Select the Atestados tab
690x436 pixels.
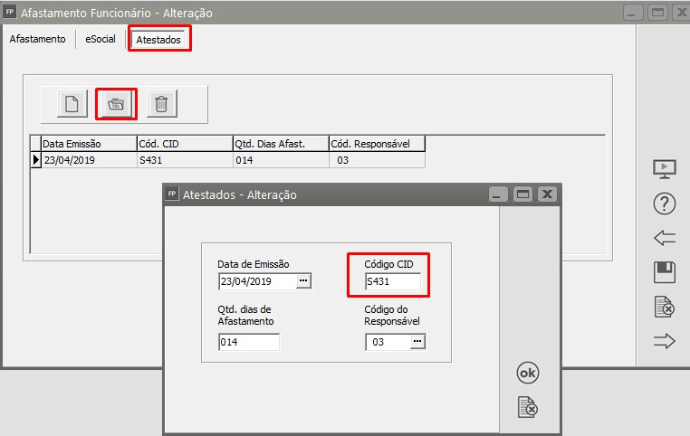[159, 40]
